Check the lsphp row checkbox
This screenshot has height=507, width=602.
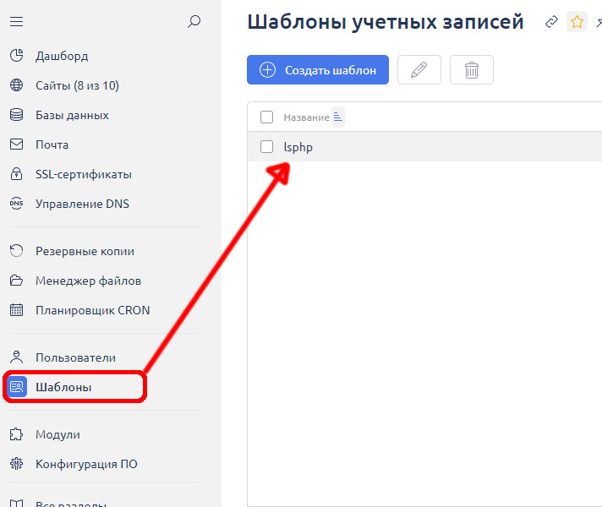point(267,147)
